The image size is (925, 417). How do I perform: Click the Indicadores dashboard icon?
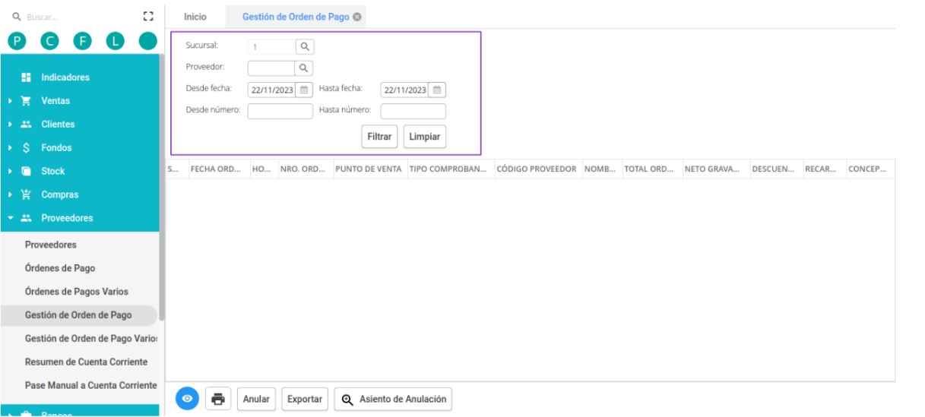click(x=26, y=77)
